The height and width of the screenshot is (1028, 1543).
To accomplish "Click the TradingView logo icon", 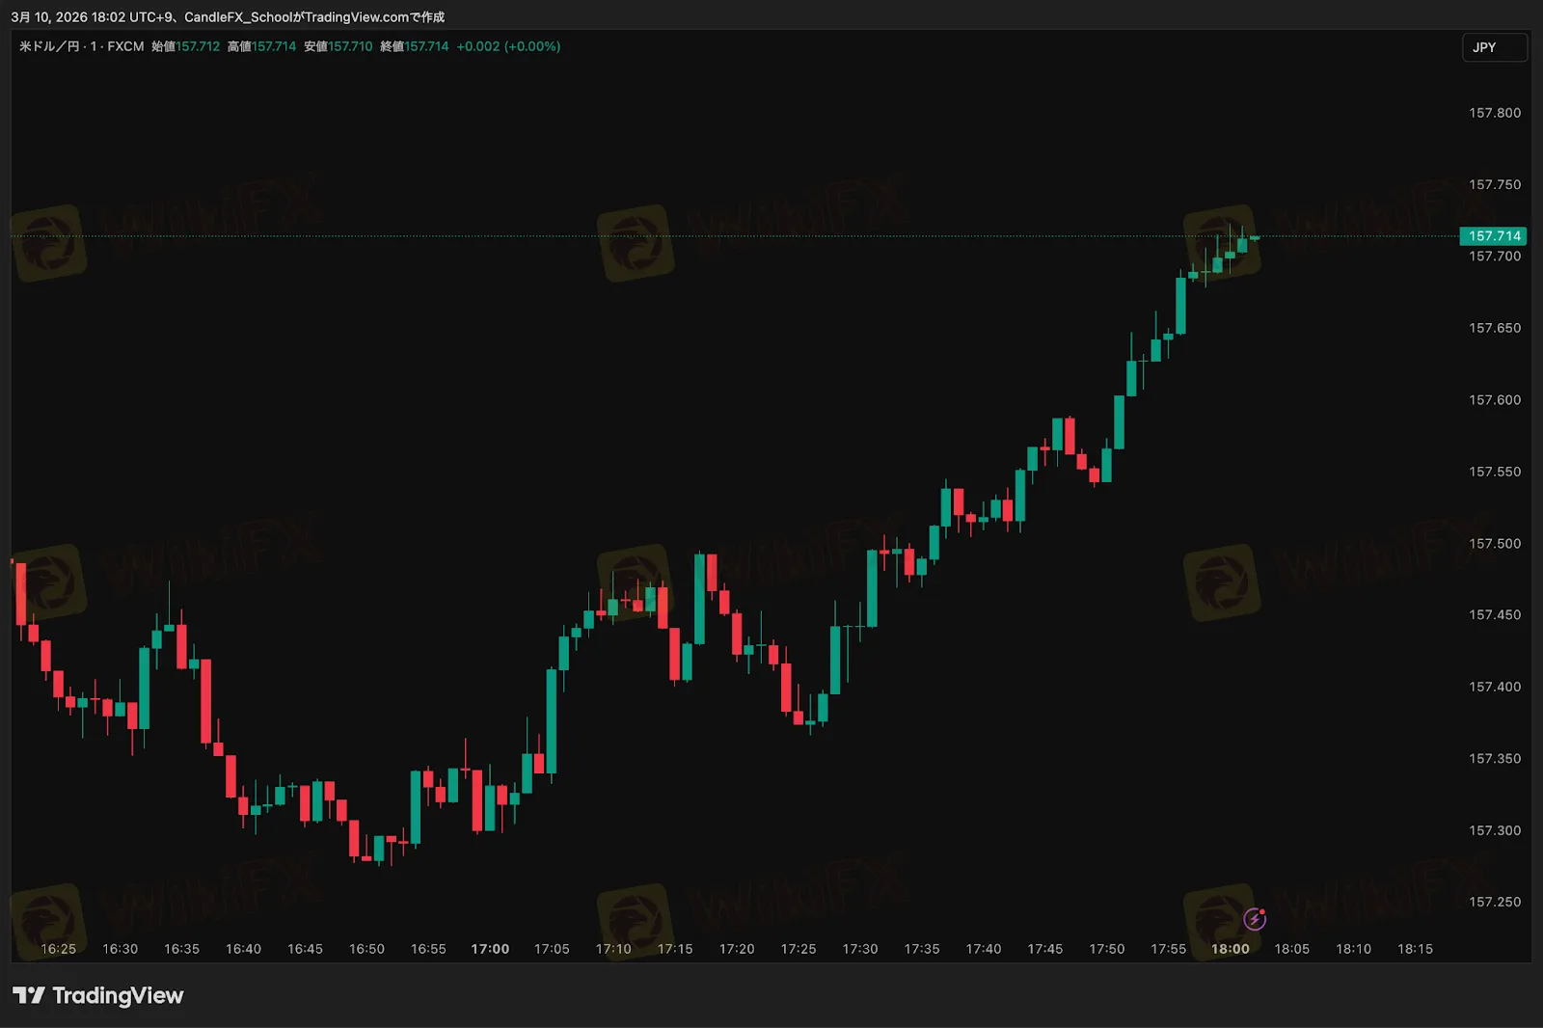I will click(x=28, y=995).
